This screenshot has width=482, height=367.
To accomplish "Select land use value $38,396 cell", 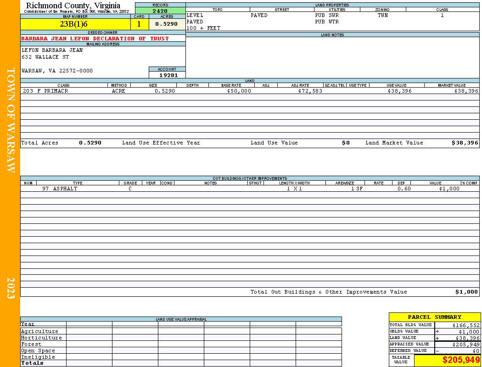I will [400, 91].
